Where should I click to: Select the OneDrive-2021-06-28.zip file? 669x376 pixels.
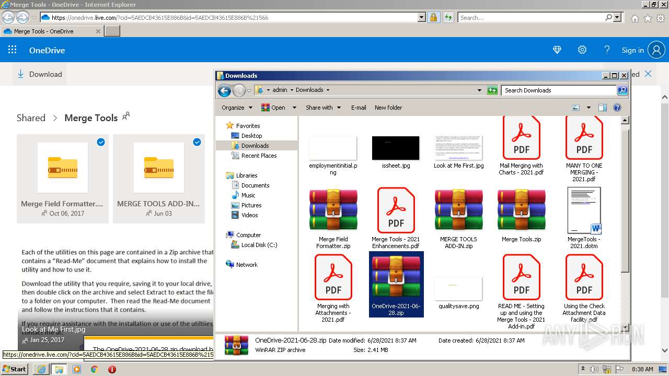click(396, 285)
